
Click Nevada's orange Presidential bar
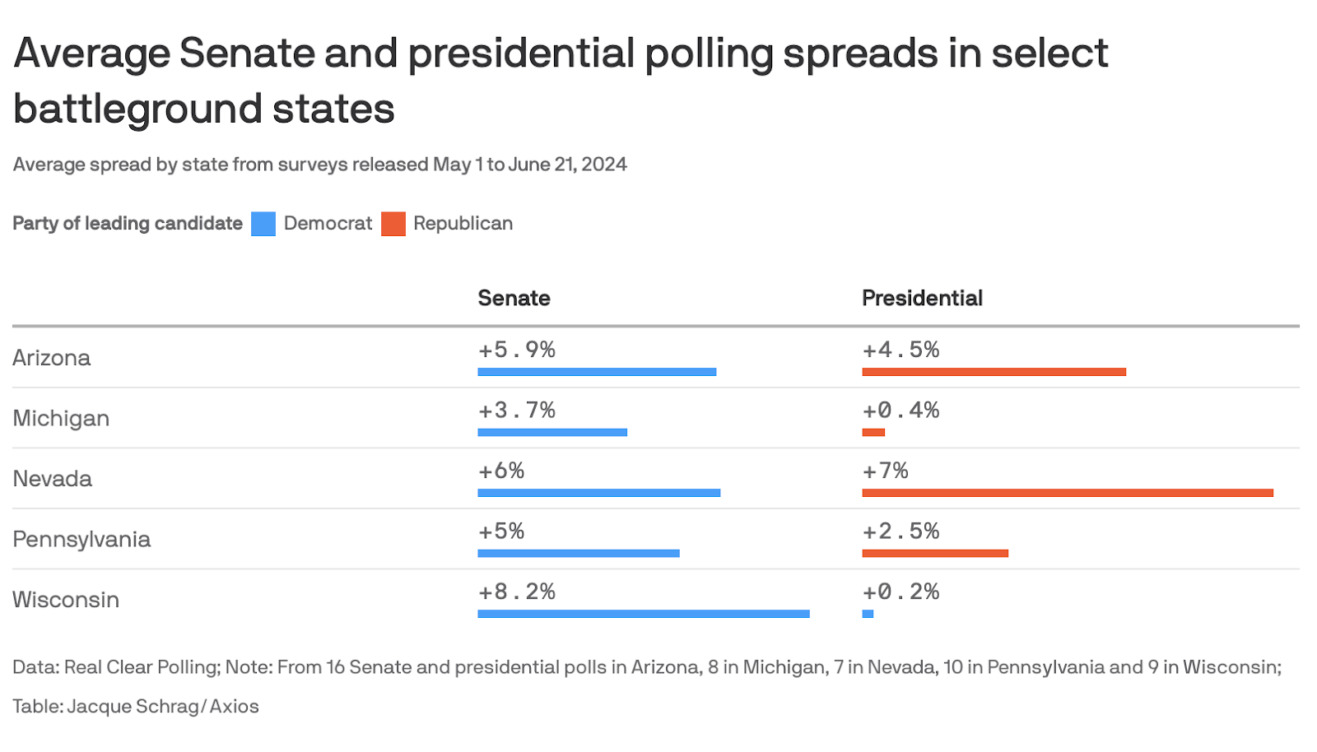point(1068,493)
